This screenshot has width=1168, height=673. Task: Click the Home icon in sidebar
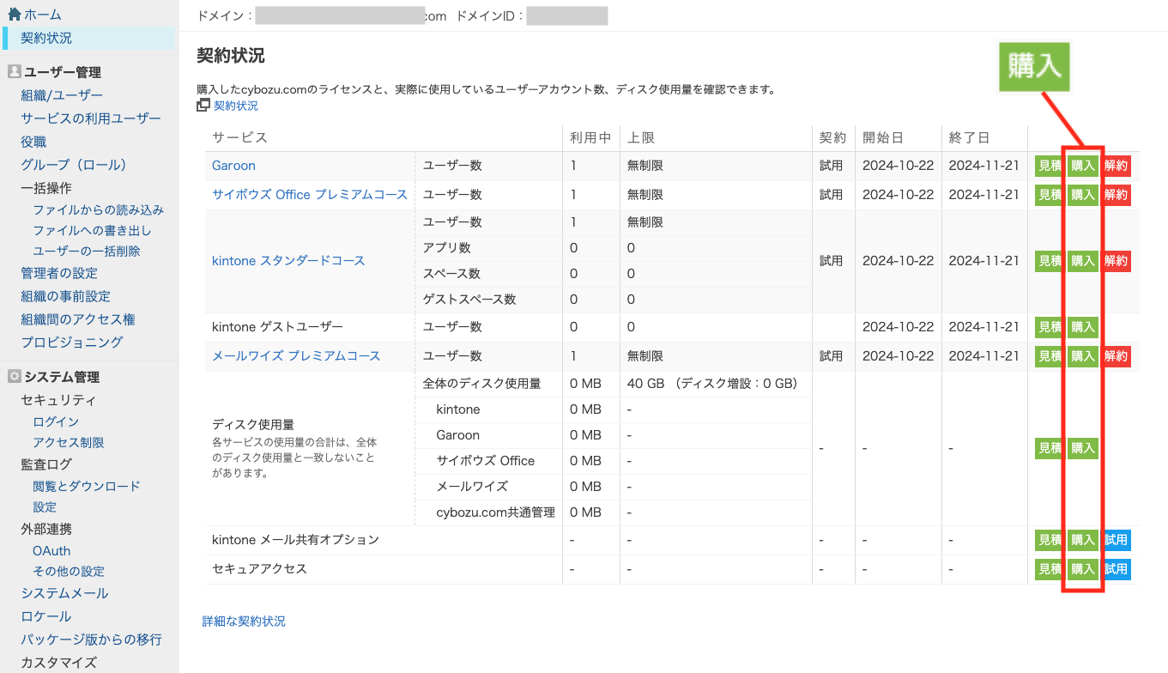coord(14,15)
